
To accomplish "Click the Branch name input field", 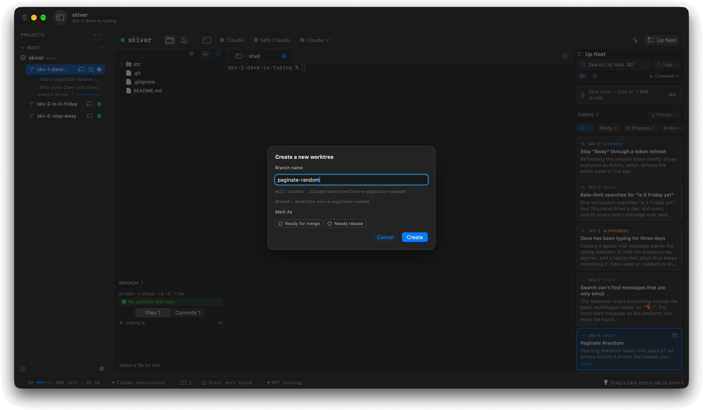I will click(351, 180).
